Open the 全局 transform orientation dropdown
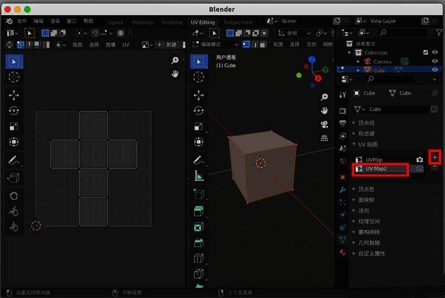The width and height of the screenshot is (445, 298). (x=295, y=33)
